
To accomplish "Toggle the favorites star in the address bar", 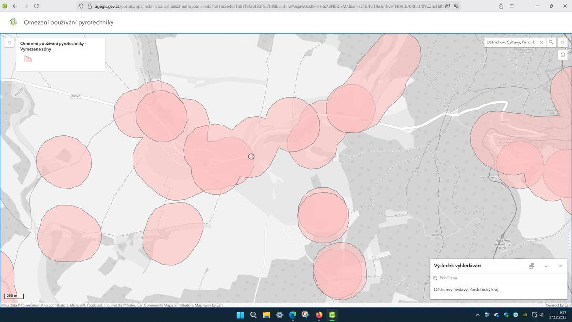I will (x=500, y=7).
